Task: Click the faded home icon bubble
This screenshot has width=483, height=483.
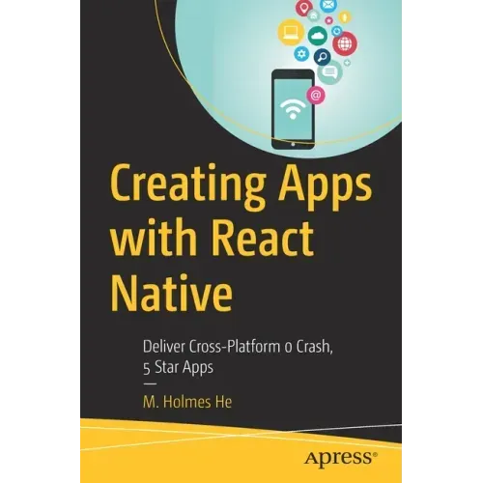Action: [x=313, y=16]
